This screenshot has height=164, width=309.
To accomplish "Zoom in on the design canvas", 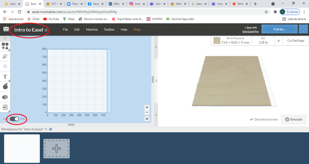I will [x=147, y=107].
